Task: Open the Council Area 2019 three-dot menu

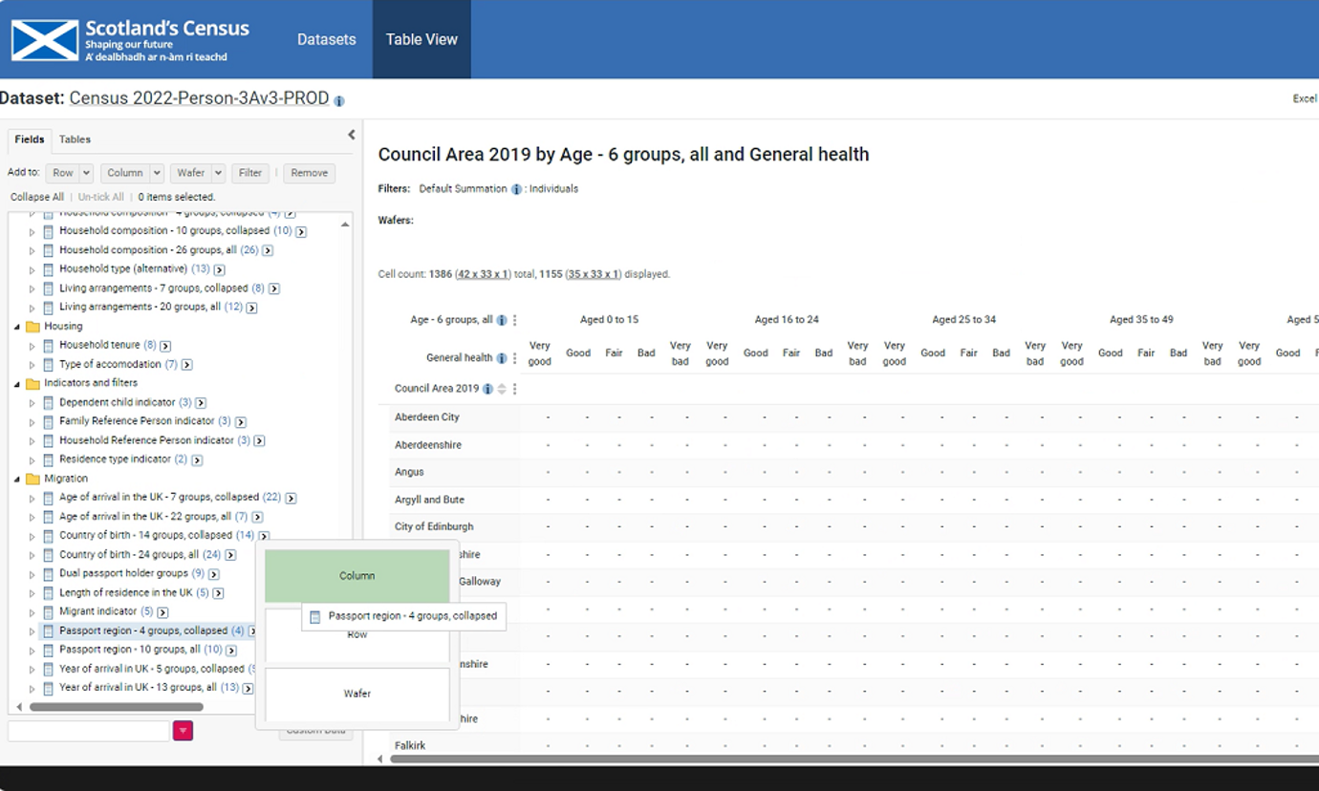Action: (515, 389)
